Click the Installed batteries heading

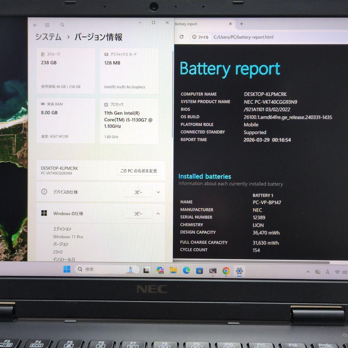[x=205, y=177]
